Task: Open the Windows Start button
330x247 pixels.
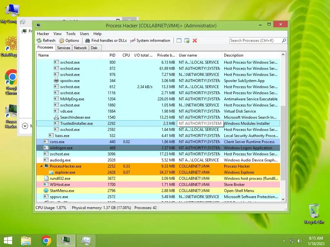Action: point(8,241)
